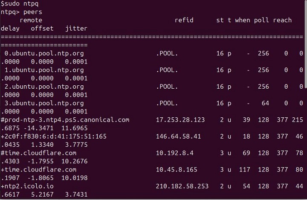Click the 0.ubuntu.pool.ntp.org peer entry

[x=44, y=54]
